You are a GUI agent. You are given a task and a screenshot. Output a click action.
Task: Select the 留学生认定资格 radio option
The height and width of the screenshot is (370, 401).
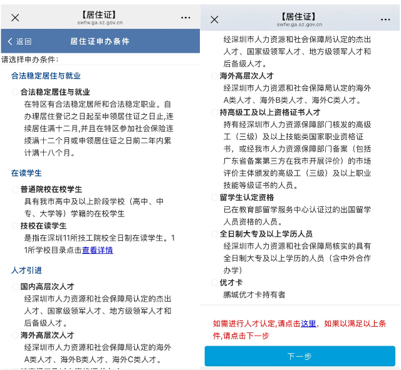coord(214,198)
